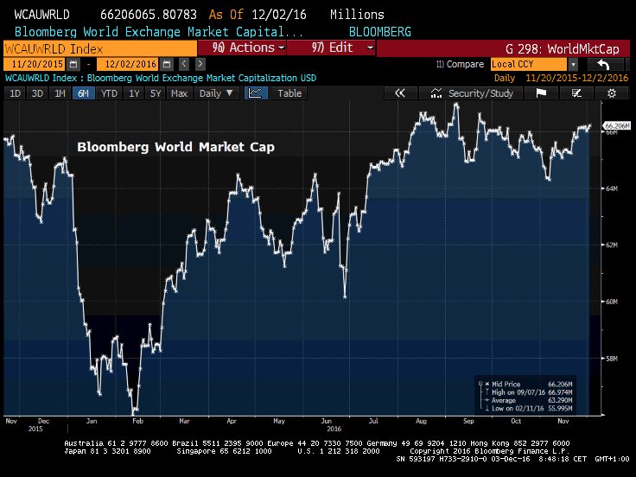Open the flag annotations icon

click(x=541, y=93)
